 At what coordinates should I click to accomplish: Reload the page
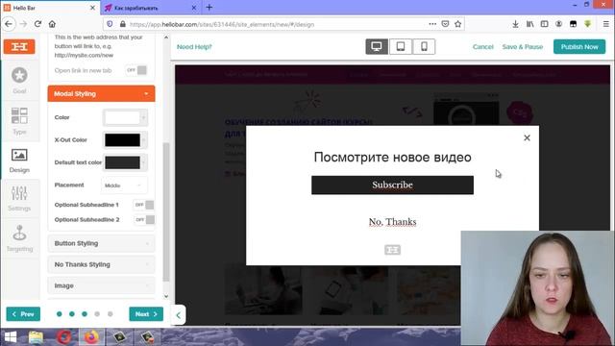(37, 24)
